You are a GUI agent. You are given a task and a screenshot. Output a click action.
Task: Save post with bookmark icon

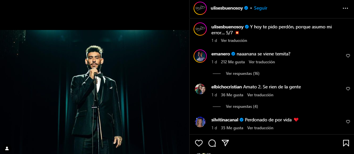coord(346,143)
